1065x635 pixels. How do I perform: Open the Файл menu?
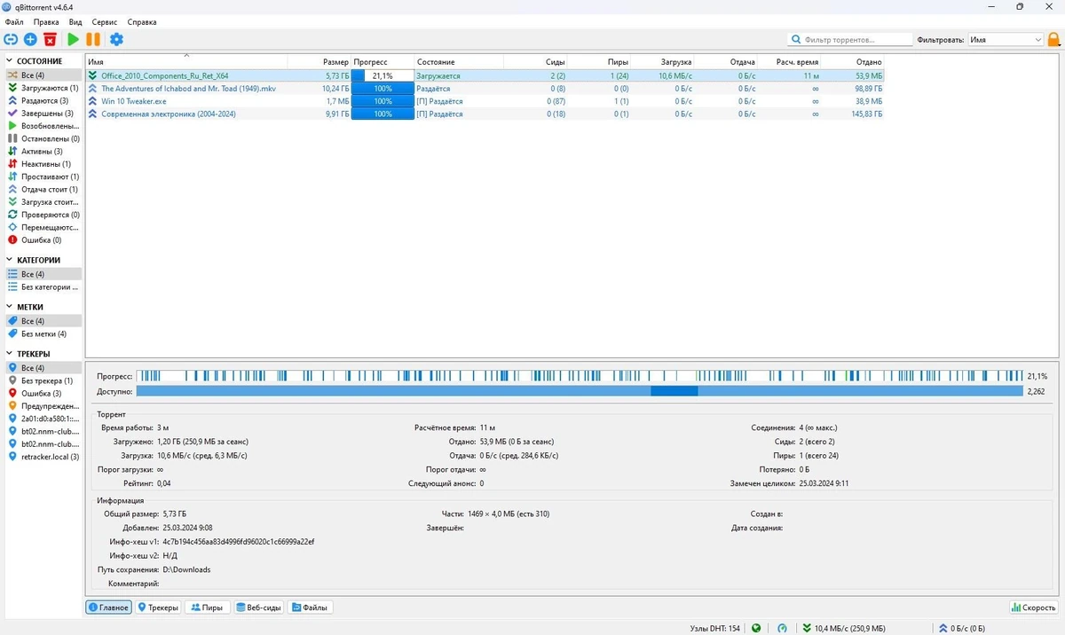(x=14, y=21)
